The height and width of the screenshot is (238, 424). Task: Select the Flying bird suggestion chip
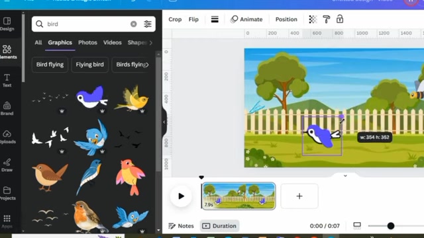(90, 65)
